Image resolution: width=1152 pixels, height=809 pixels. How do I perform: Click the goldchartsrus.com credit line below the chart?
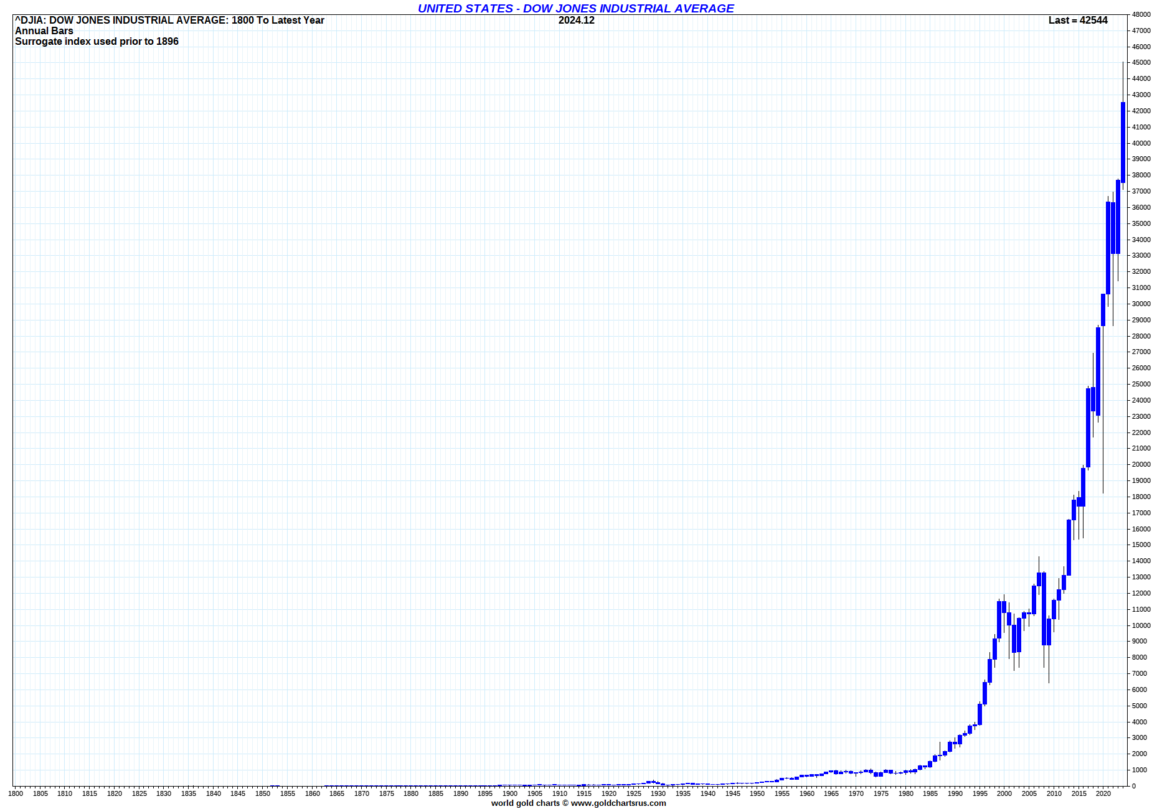tap(578, 803)
